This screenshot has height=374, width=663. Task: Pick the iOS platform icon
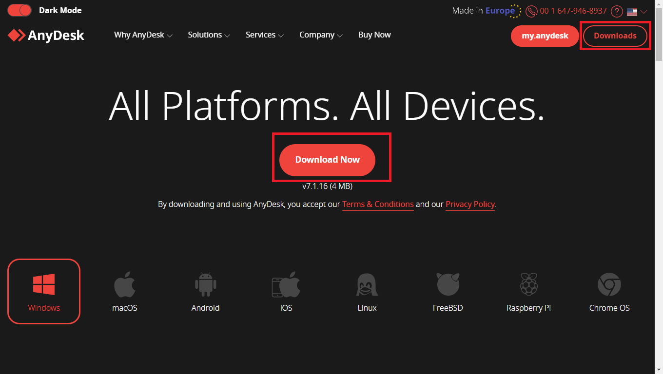[286, 284]
